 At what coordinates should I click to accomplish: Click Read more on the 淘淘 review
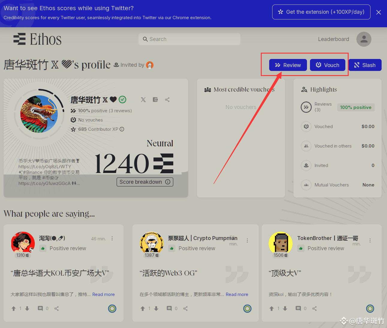103,294
